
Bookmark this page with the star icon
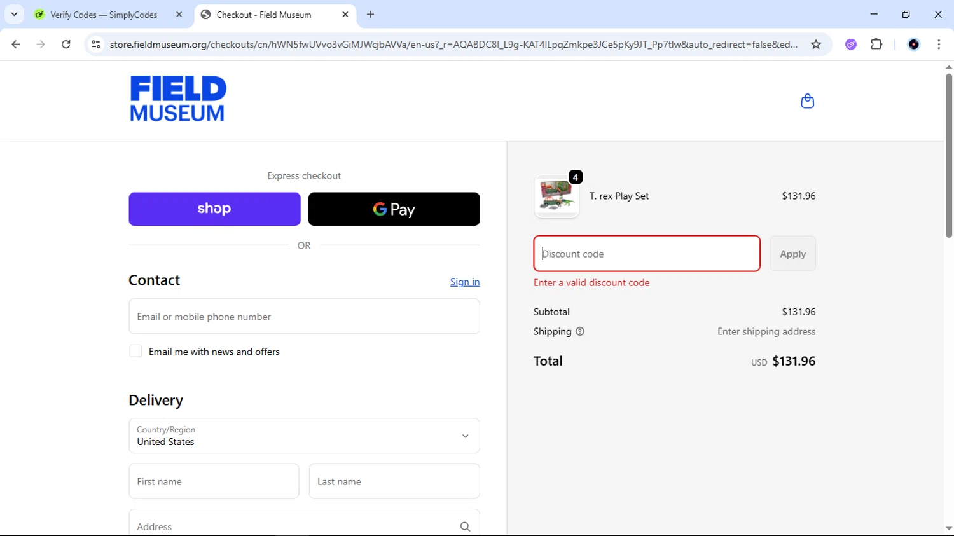point(816,45)
